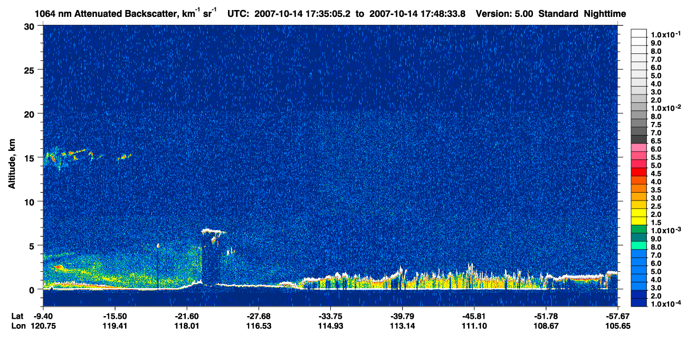Image resolution: width=686 pixels, height=352 pixels.
Task: Click latitude value '-45.81'
Action: point(474,316)
